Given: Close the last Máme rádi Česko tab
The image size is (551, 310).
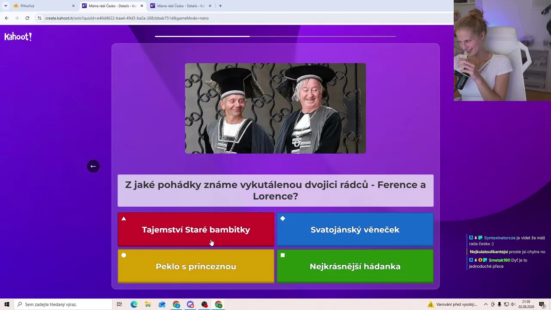Looking at the screenshot, I should click(x=210, y=6).
